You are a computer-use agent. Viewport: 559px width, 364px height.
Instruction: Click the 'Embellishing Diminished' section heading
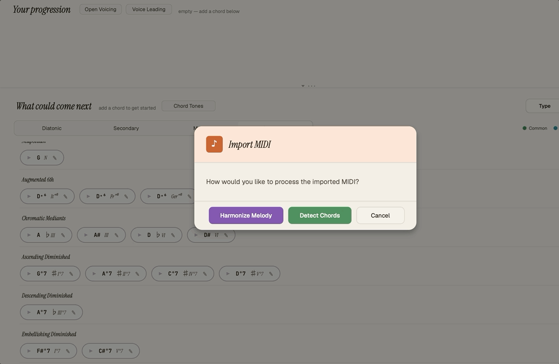49,334
